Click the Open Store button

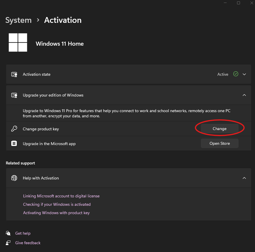pyautogui.click(x=219, y=143)
